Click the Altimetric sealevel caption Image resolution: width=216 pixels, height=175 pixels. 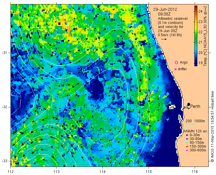click(173, 19)
